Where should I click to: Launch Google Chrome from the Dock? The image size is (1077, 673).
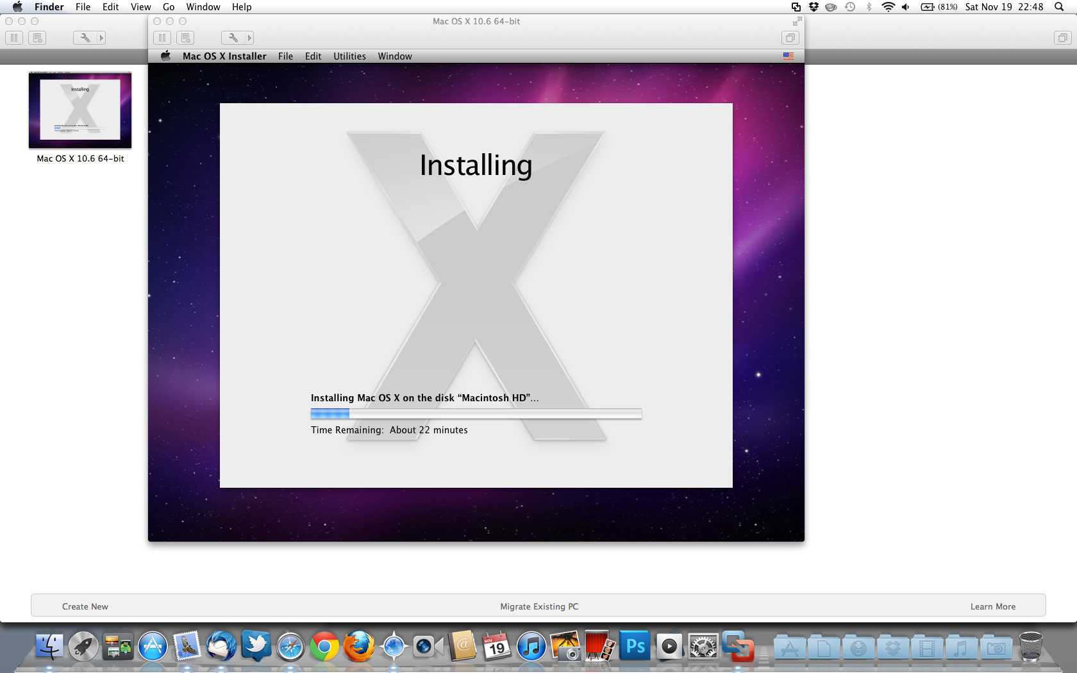click(x=324, y=646)
